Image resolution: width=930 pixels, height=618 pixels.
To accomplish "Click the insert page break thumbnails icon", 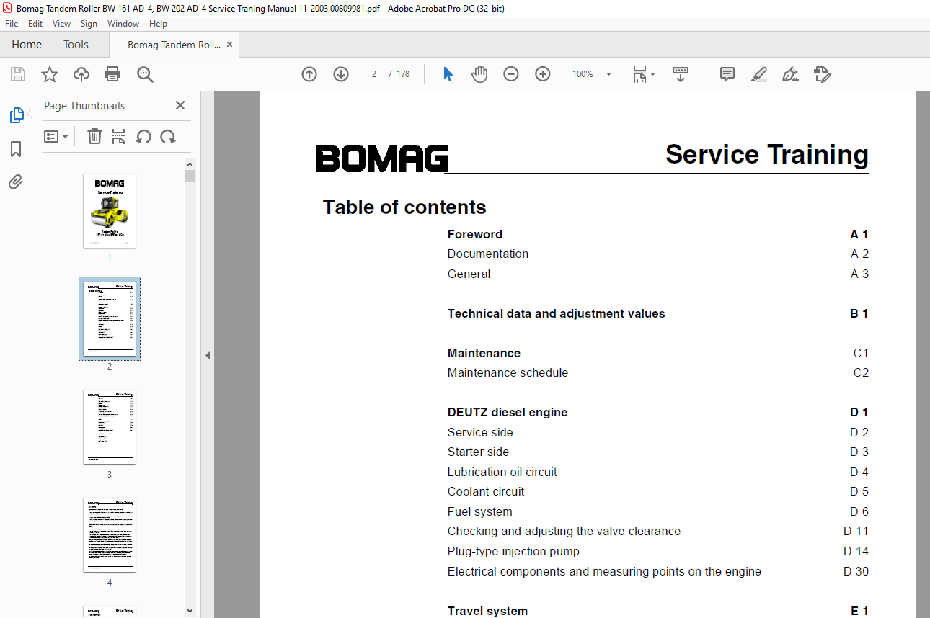I will point(119,136).
